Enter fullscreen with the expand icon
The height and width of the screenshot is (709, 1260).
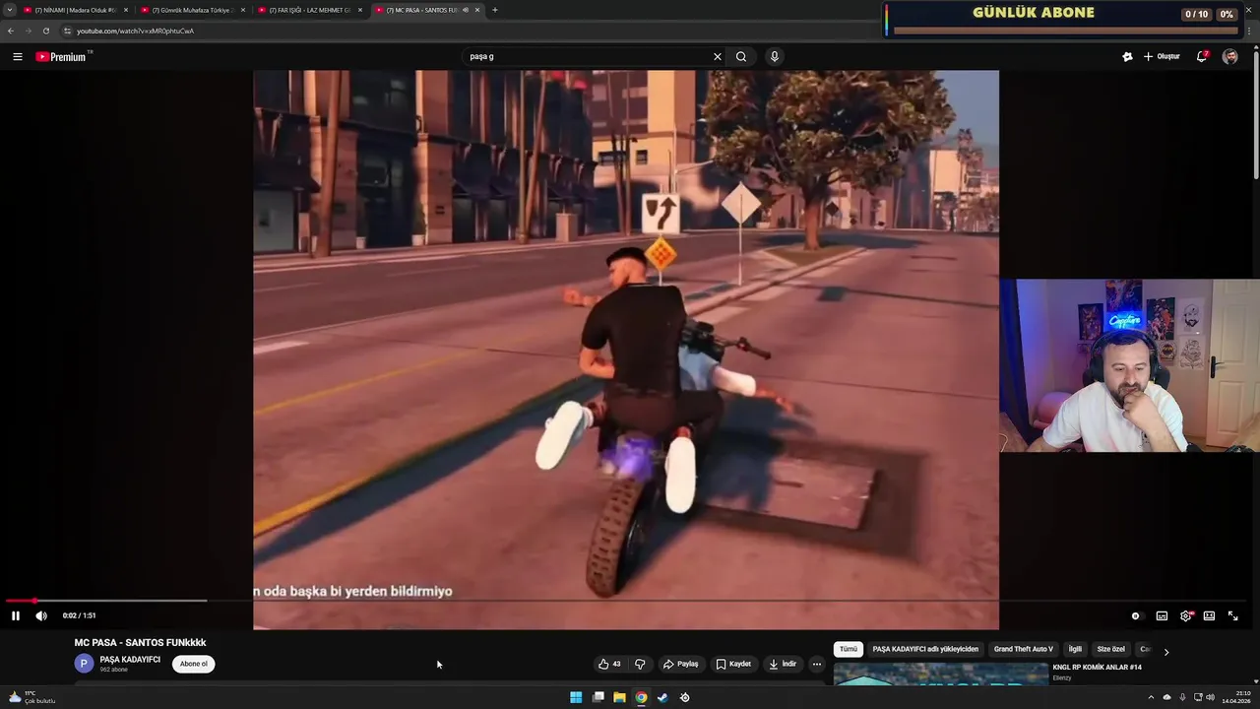coord(1232,615)
